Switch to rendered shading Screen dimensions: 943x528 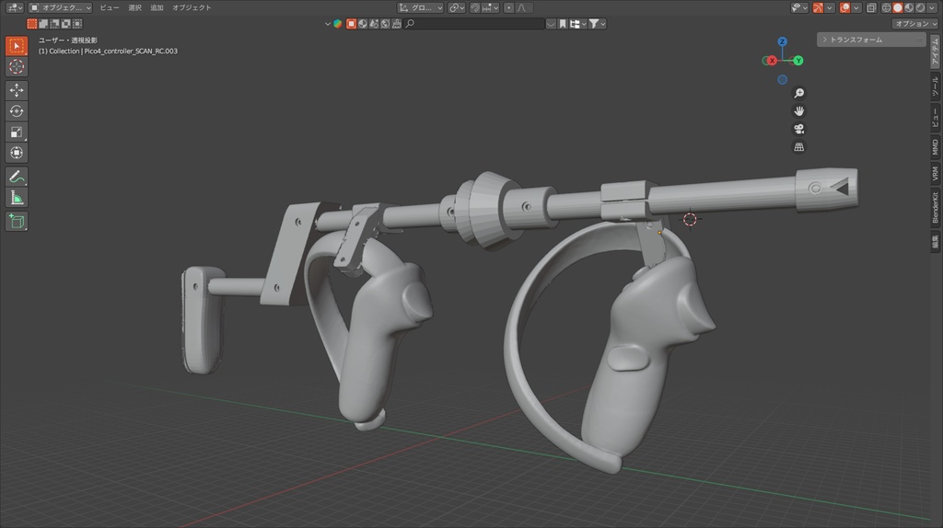(920, 7)
